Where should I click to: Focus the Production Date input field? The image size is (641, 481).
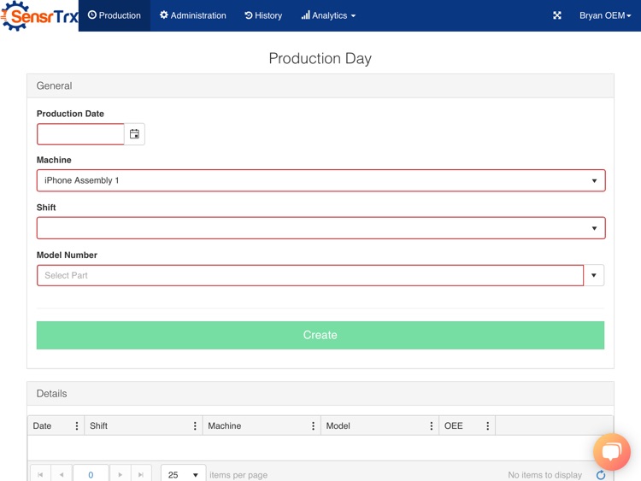click(x=80, y=134)
